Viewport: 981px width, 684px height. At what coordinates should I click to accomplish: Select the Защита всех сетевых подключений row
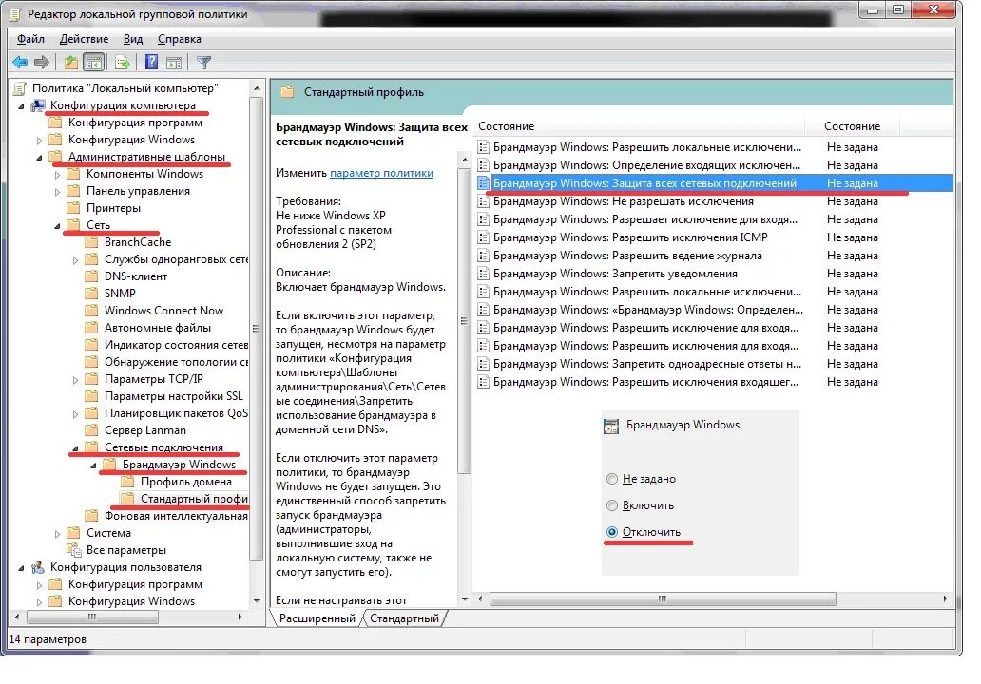[713, 183]
